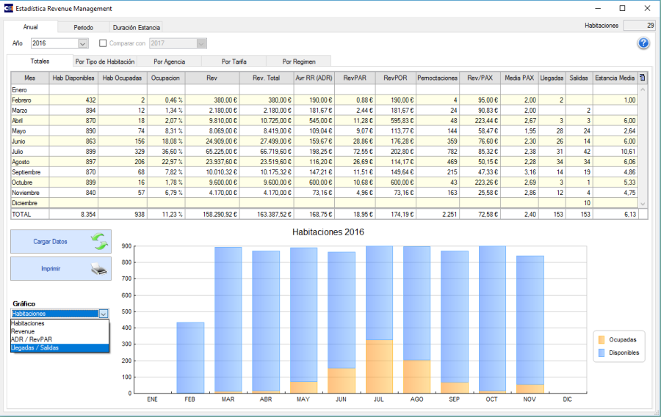661x417 pixels.
Task: Open the disabled 2017 comparison dropdown
Action: click(201, 43)
